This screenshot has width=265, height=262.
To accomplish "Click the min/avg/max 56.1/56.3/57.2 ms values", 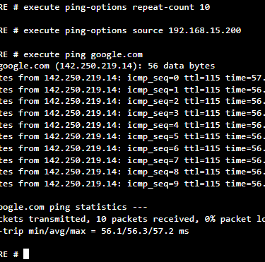I will [145, 231].
